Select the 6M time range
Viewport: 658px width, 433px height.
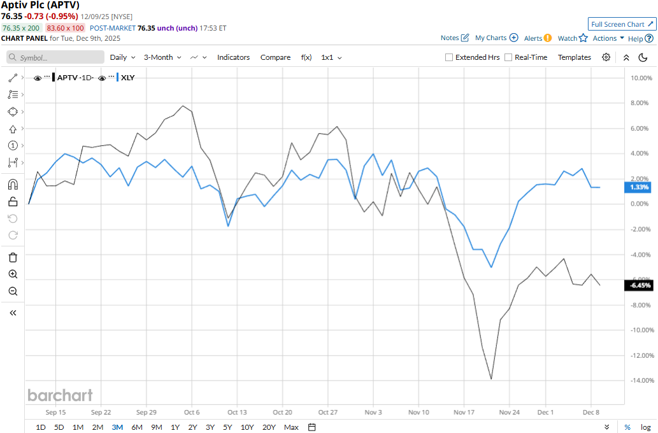137,427
